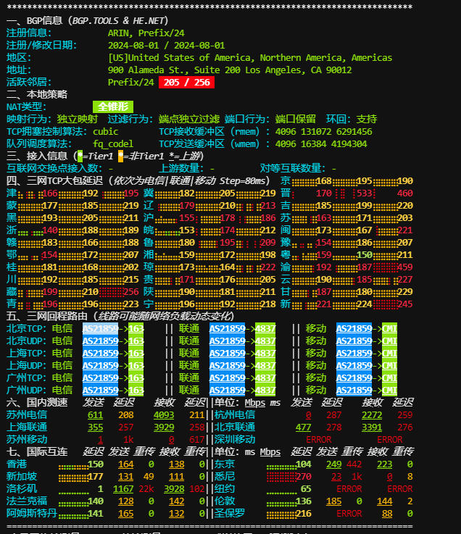Click 苏州电信 send speed value 611

point(95,414)
